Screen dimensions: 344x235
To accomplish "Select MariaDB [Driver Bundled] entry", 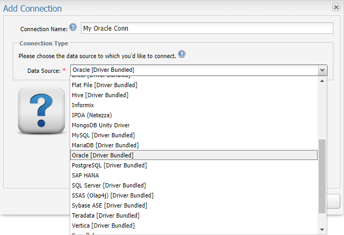I will click(105, 145).
